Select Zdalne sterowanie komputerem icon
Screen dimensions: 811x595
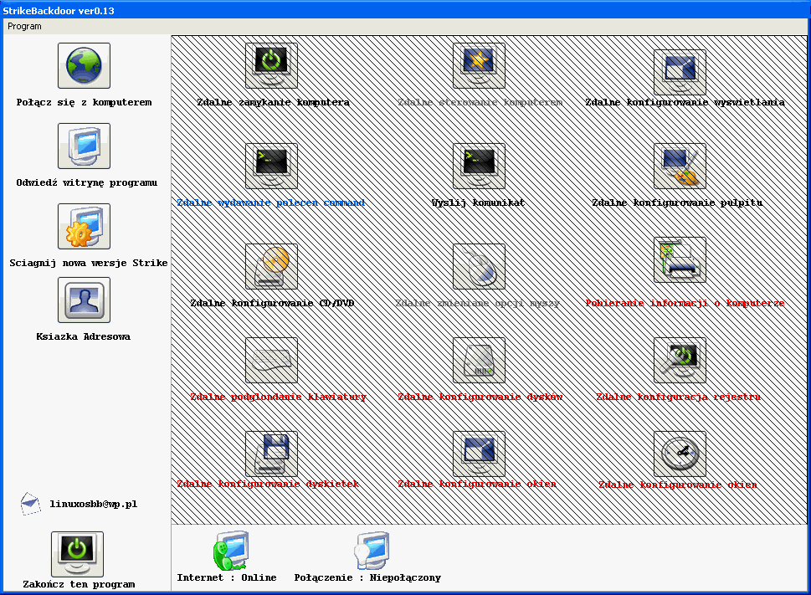pyautogui.click(x=478, y=65)
